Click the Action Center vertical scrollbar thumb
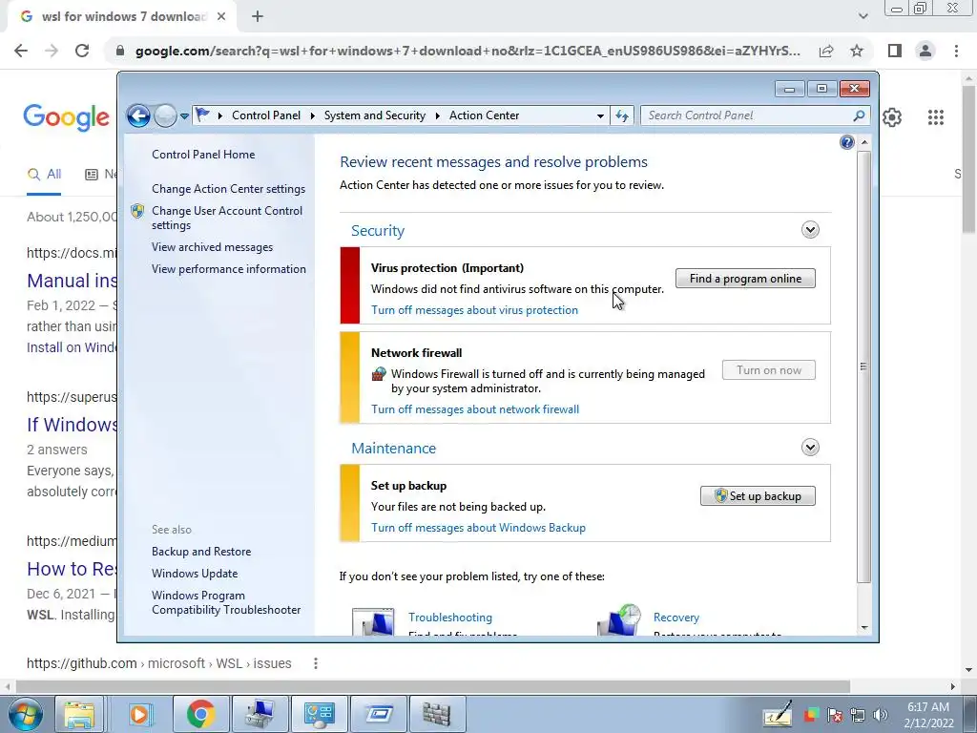 click(x=863, y=366)
